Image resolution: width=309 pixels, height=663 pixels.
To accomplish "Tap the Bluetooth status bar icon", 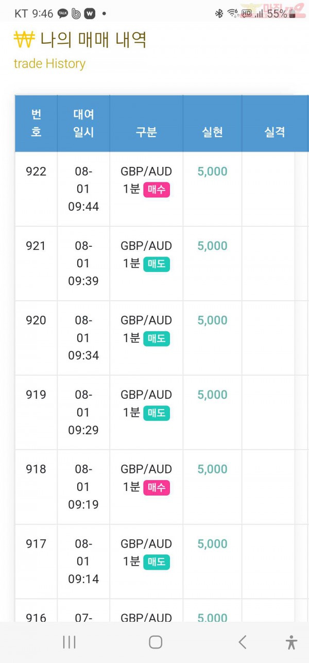I will pos(219,14).
